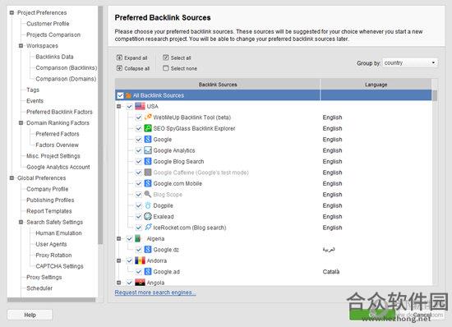The image size is (452, 327).
Task: Click the Select none empty box icon
Action: 166,68
